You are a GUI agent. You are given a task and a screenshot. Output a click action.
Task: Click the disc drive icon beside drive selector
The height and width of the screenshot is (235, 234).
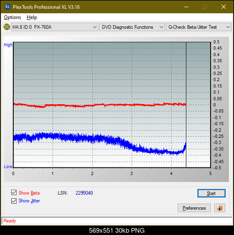(x=7, y=27)
